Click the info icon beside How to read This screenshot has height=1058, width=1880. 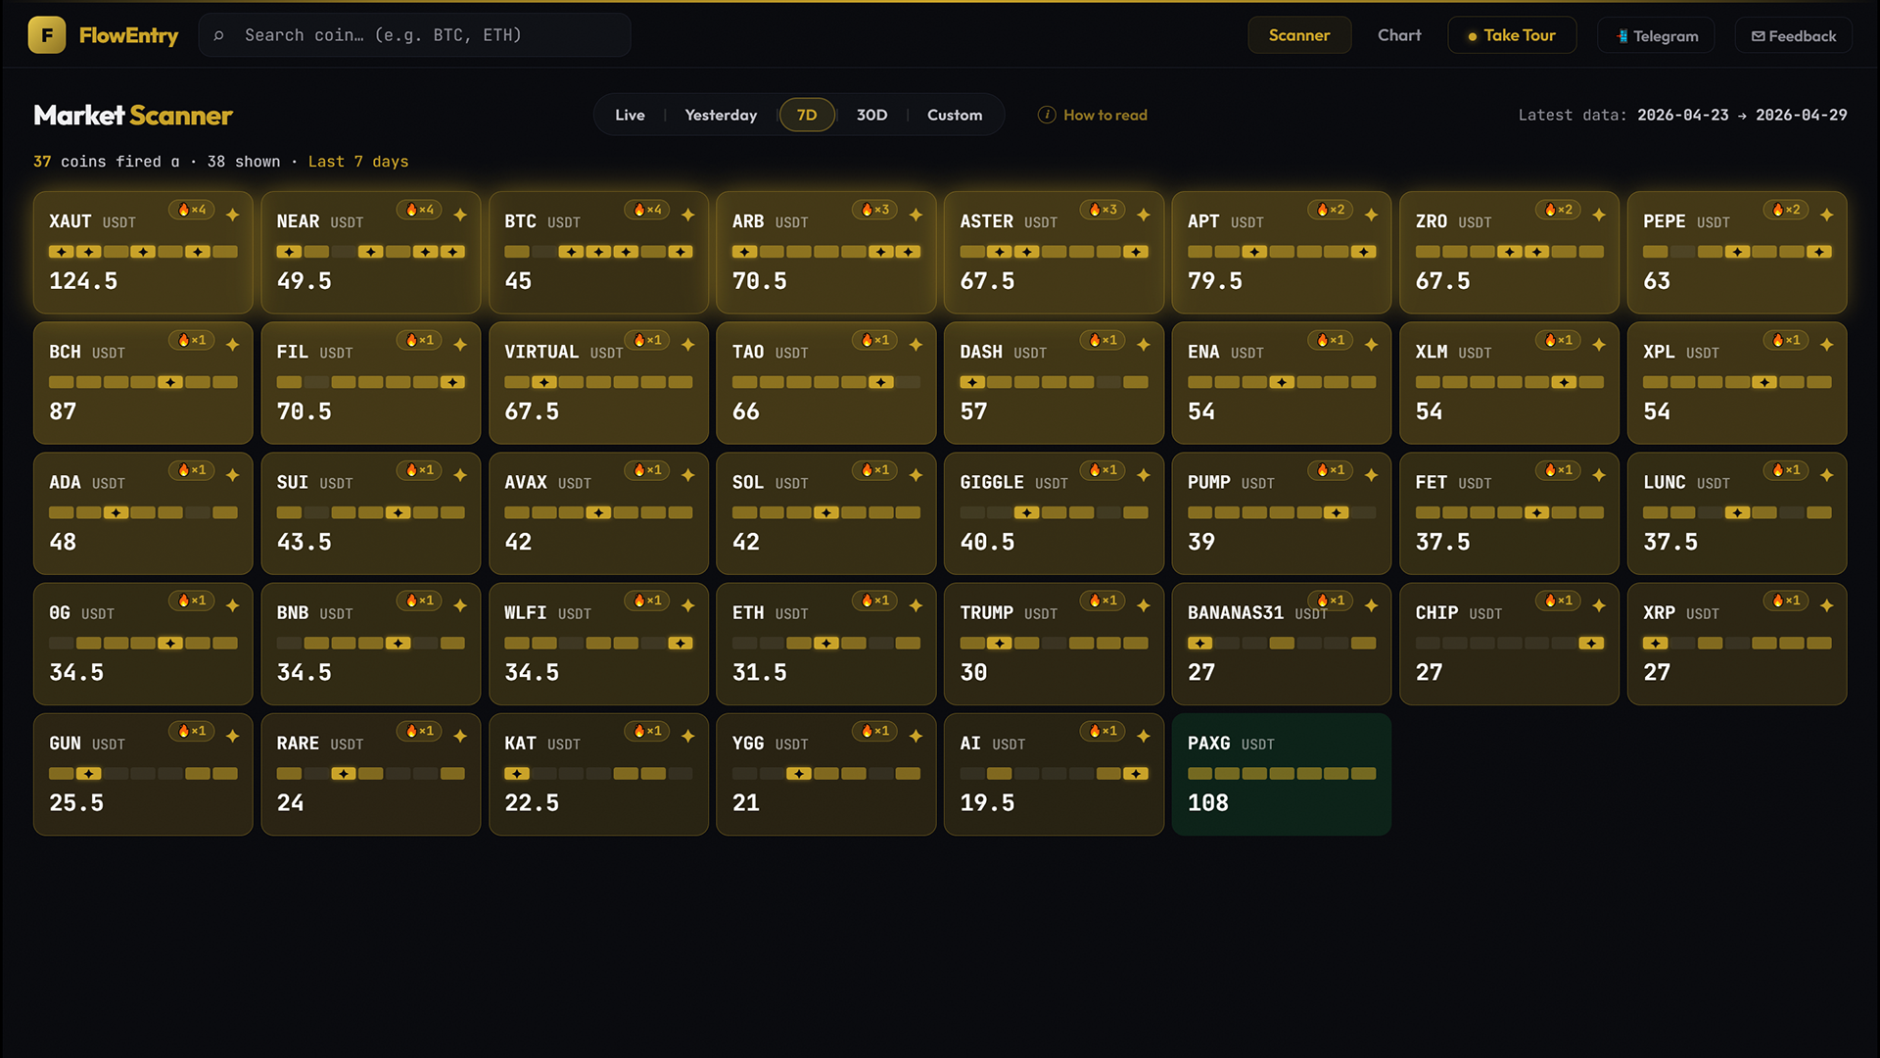coord(1047,115)
